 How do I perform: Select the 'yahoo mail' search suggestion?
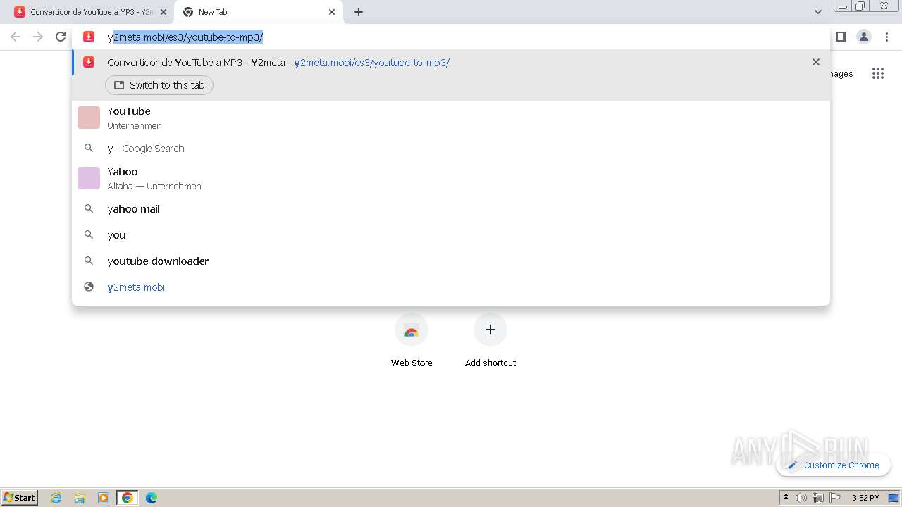(x=451, y=209)
